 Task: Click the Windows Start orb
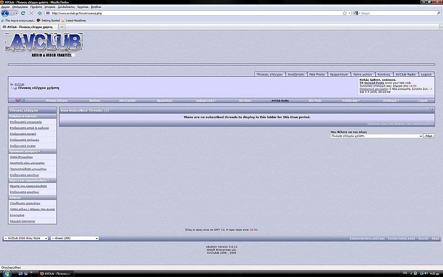point(6,273)
